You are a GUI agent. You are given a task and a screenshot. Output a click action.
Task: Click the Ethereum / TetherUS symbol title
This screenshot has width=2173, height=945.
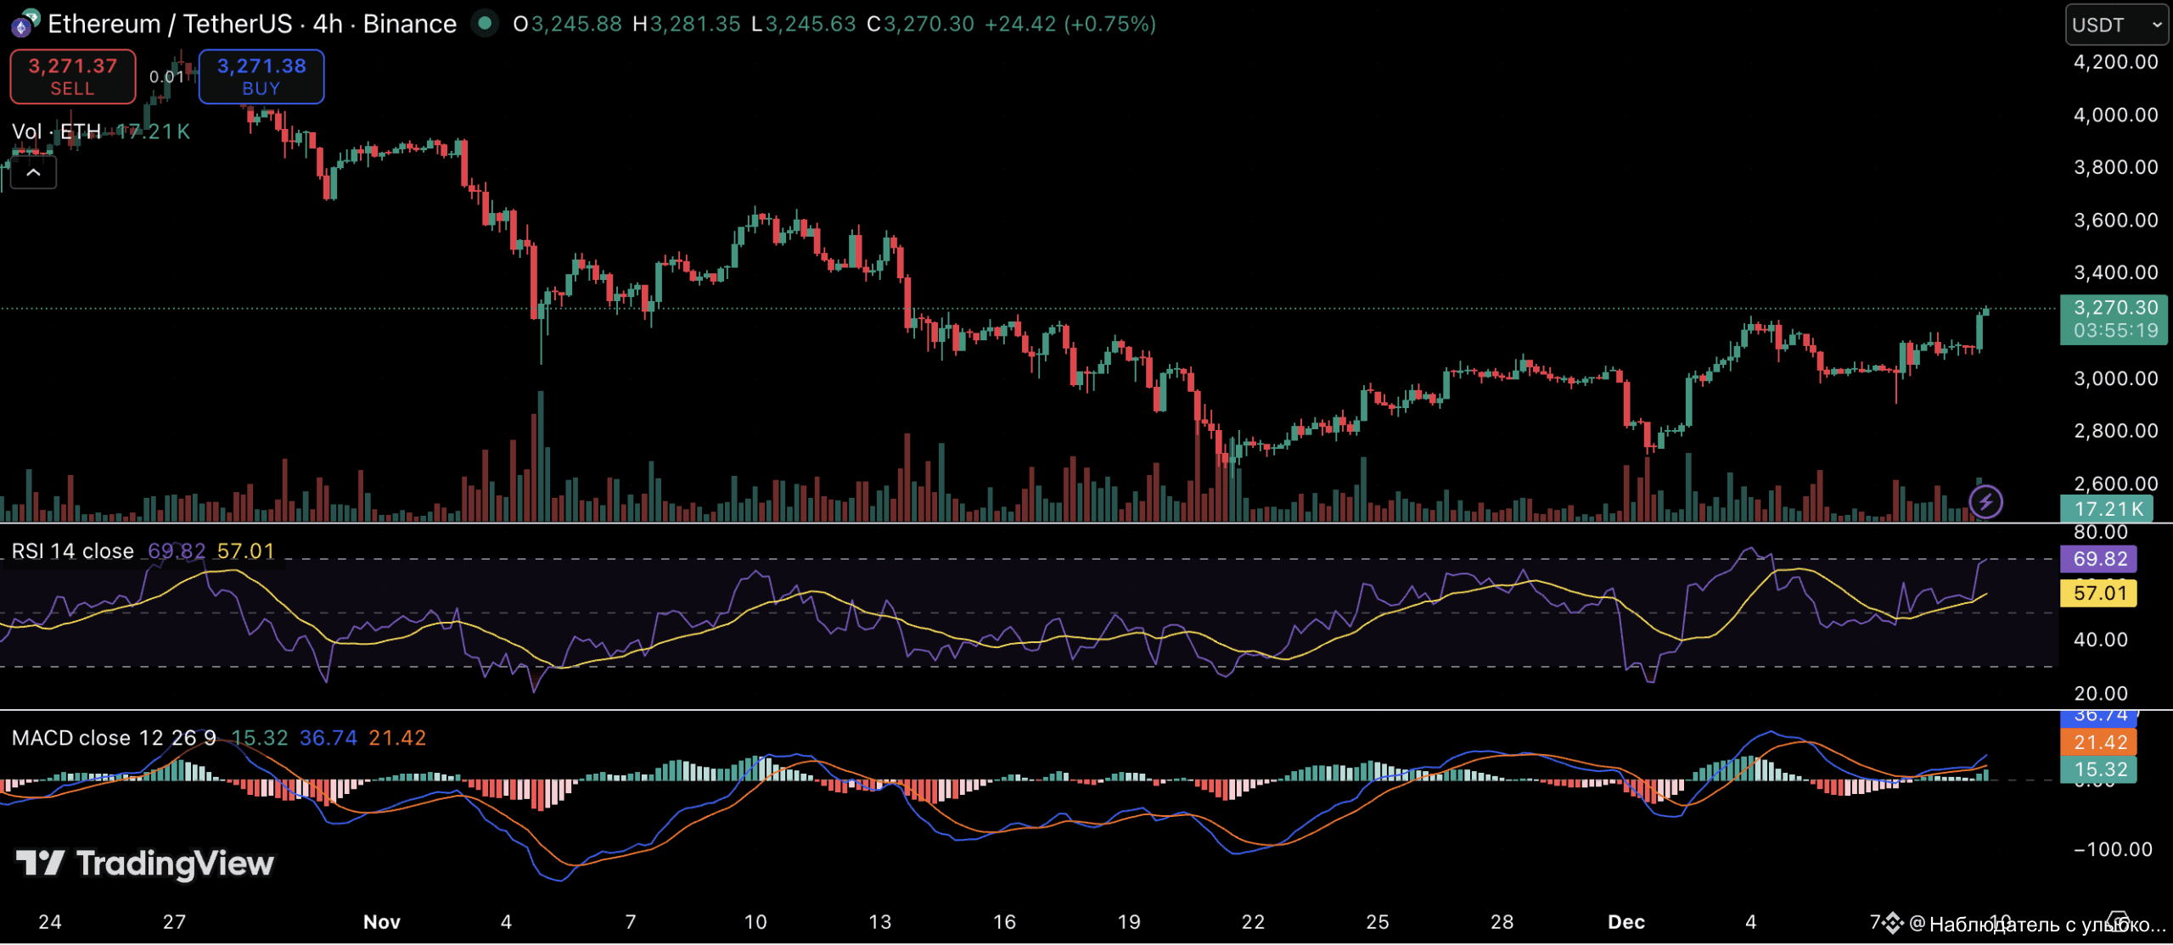[x=170, y=24]
